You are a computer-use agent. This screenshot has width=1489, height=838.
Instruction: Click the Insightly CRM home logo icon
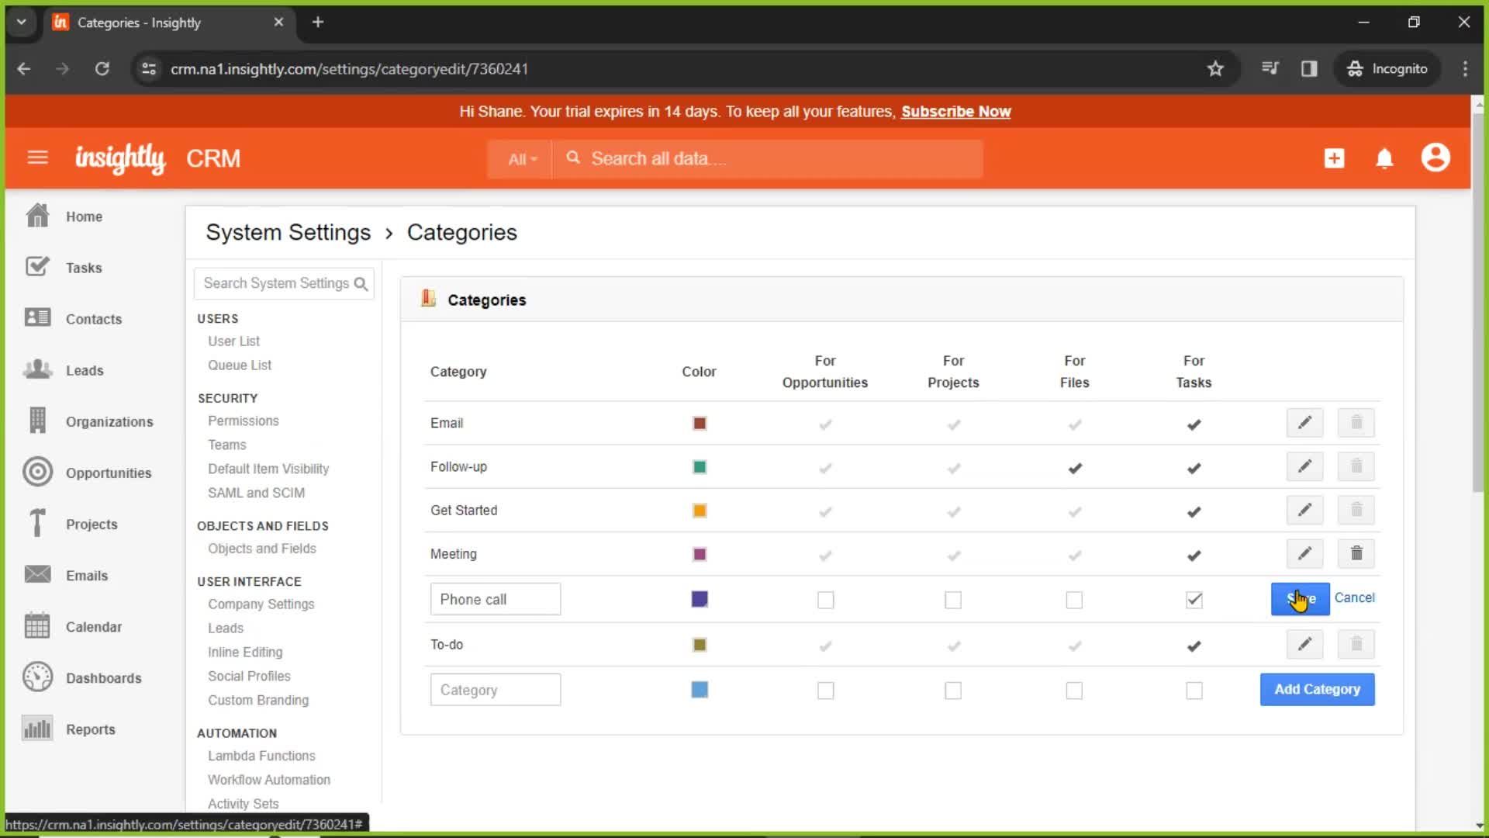click(119, 158)
